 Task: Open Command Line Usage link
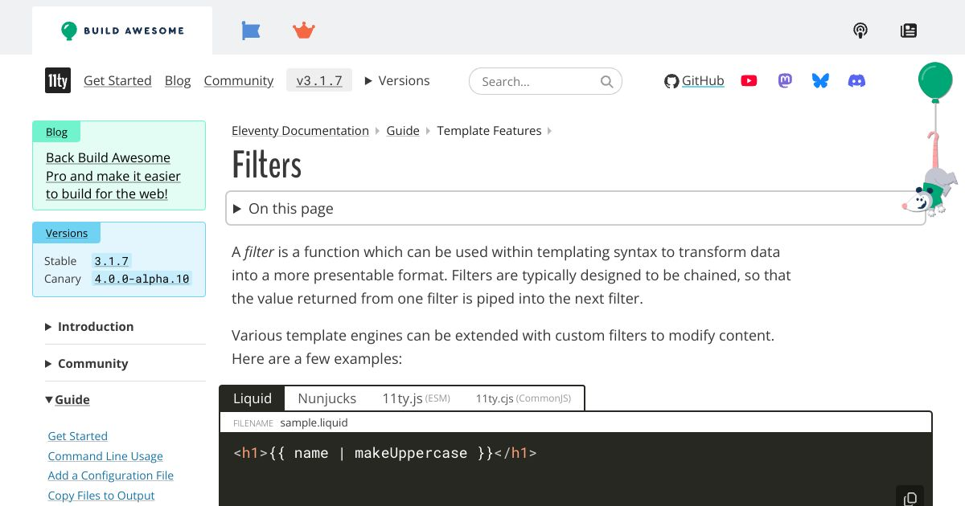pyautogui.click(x=105, y=456)
